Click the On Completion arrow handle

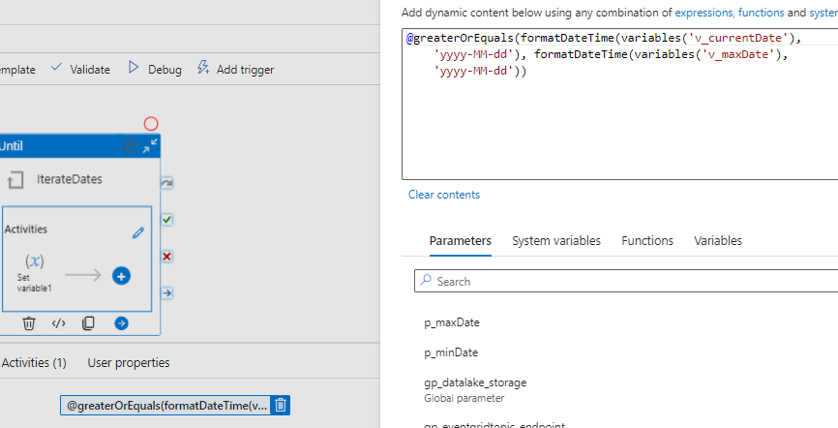[x=166, y=293]
